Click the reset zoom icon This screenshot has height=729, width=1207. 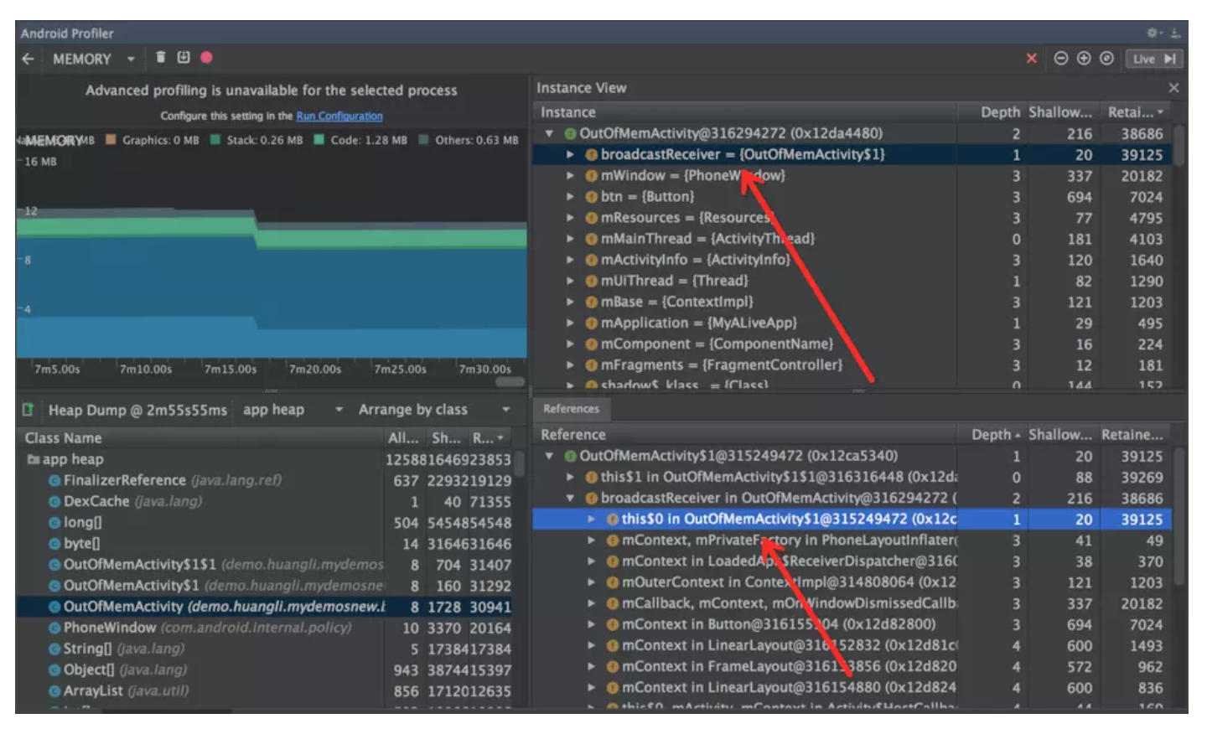pos(1105,59)
